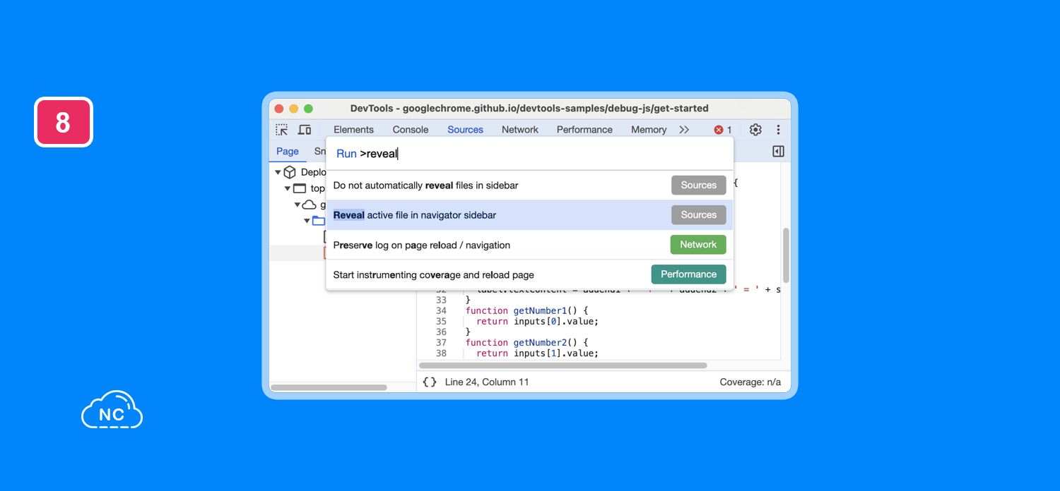Image resolution: width=1060 pixels, height=491 pixels.
Task: Minimize DevTools with the yellow button
Action: [x=293, y=109]
